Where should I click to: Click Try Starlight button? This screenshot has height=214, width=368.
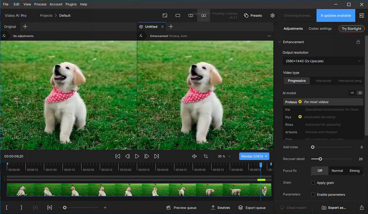point(352,29)
